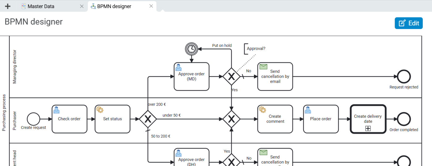Select the BPMN designer tab
The image size is (432, 166).
tap(122, 6)
